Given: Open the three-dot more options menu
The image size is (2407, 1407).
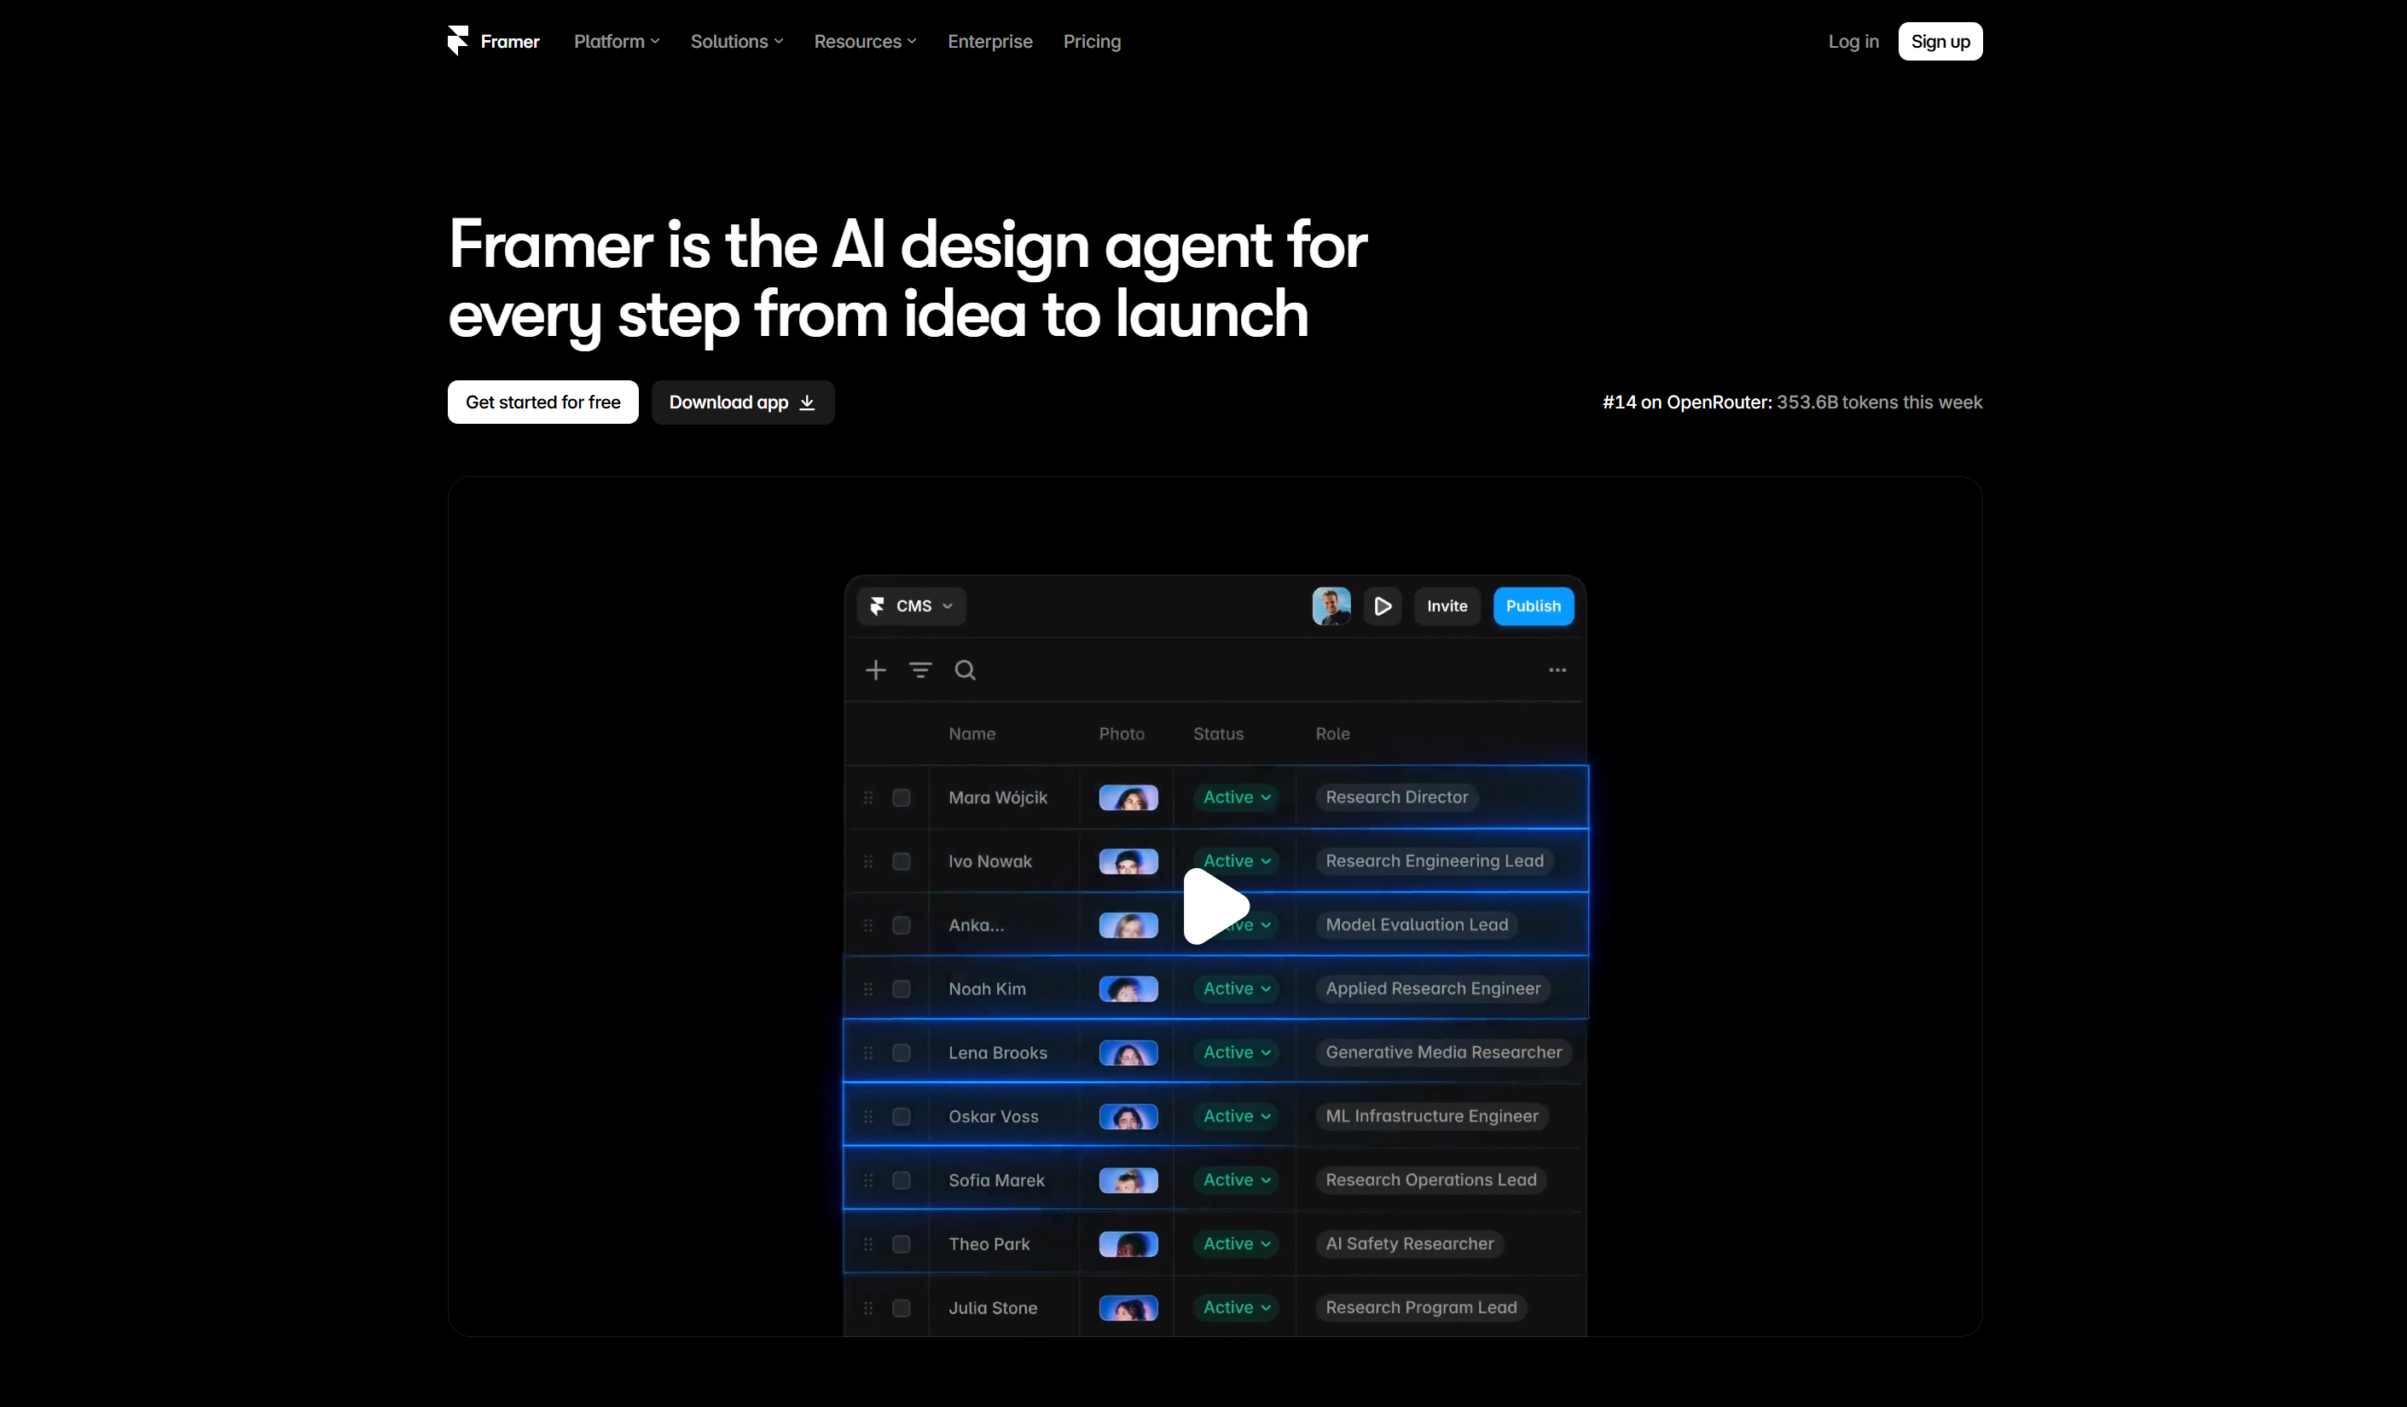Looking at the screenshot, I should pyautogui.click(x=1557, y=670).
